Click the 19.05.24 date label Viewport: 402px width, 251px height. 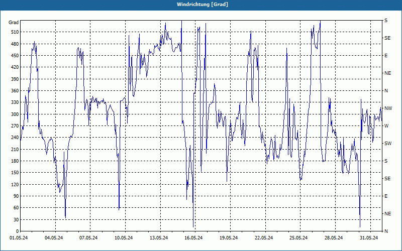click(229, 238)
